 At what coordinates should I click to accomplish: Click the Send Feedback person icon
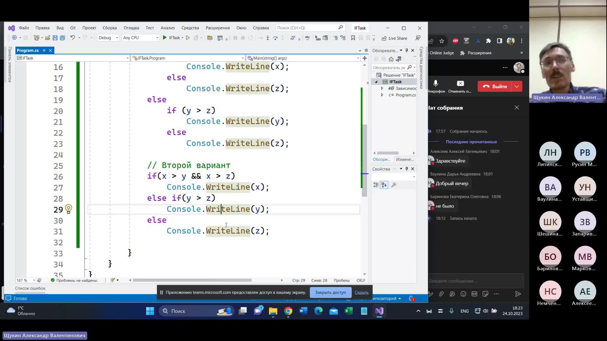coord(418,38)
